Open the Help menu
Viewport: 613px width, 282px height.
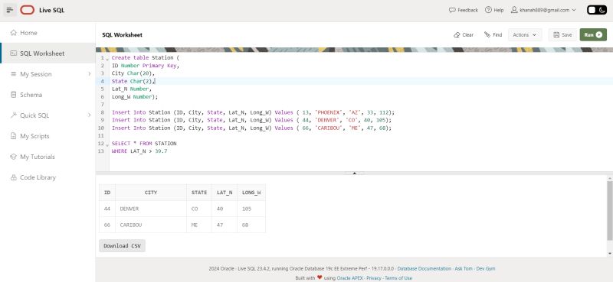(494, 10)
